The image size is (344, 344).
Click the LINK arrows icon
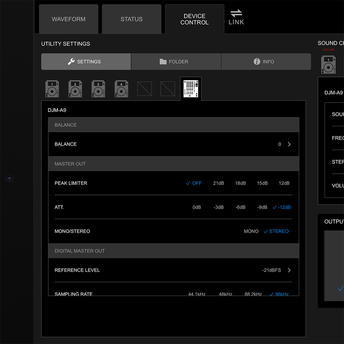click(x=236, y=13)
